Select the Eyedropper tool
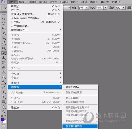The image size is (132, 129). tap(3, 43)
